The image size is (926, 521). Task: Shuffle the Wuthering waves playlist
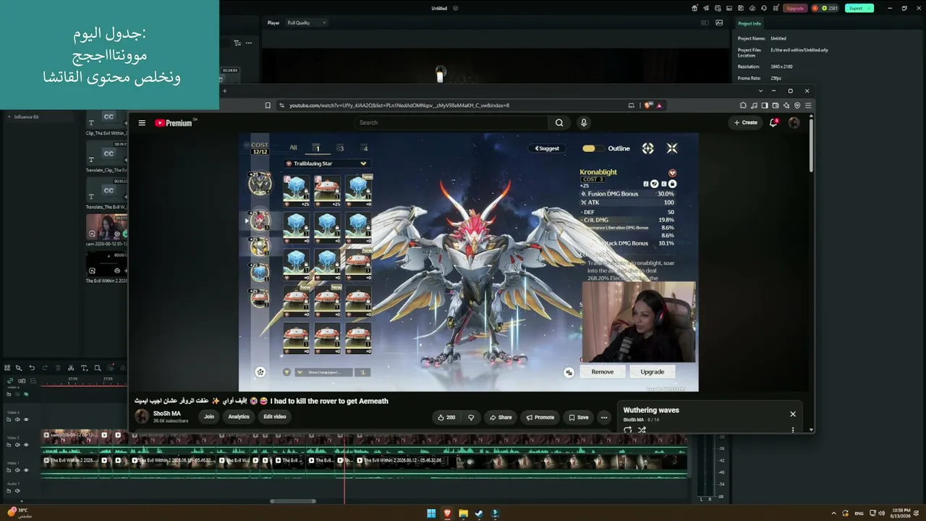pyautogui.click(x=642, y=430)
